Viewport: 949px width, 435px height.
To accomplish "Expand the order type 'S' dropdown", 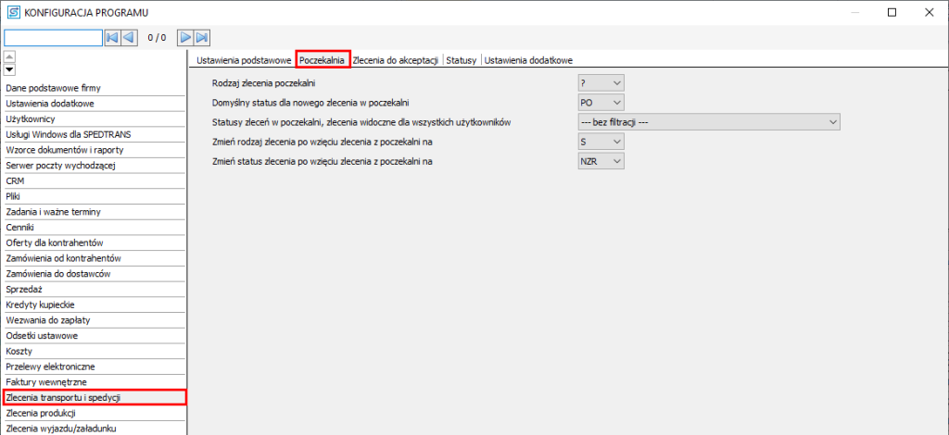I will (601, 142).
